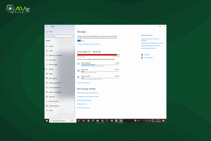
Task: Click the Display monitor icon in sidebar
Action: [x=47, y=46]
